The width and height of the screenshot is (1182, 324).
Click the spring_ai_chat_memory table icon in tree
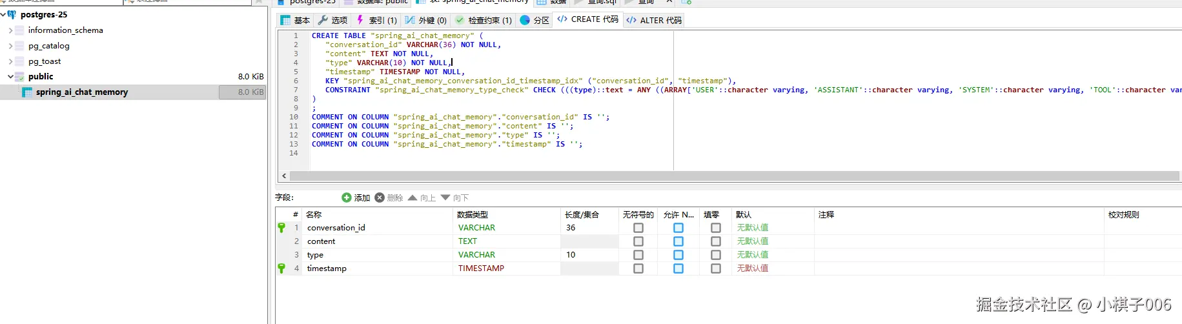[27, 92]
